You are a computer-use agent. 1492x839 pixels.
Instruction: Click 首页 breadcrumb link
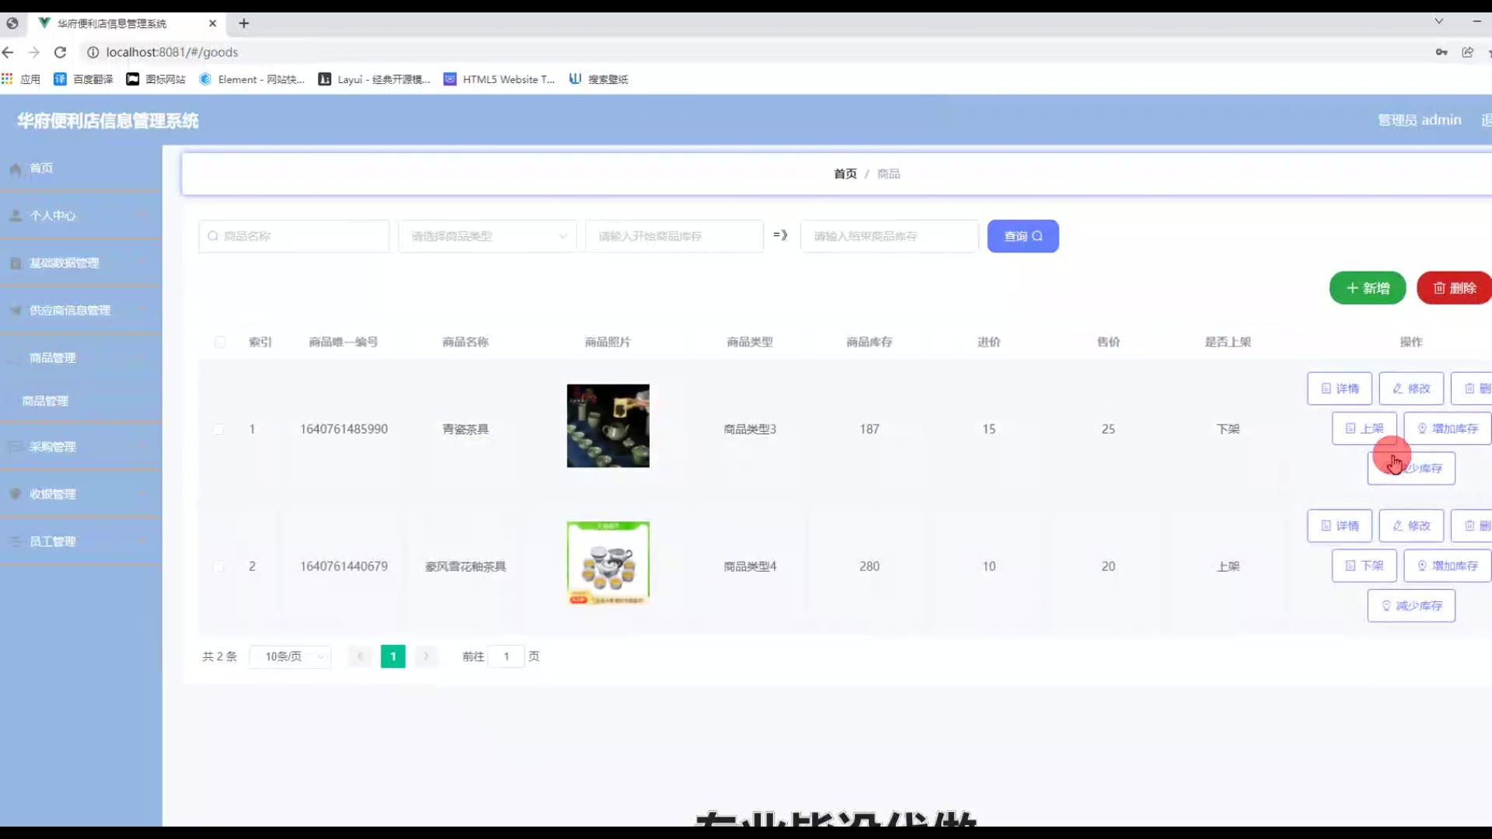845,174
